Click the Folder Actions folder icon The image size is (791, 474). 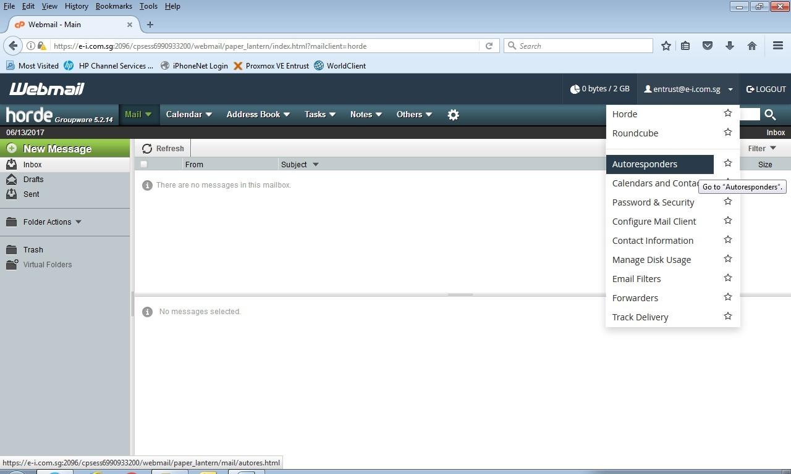tap(11, 222)
